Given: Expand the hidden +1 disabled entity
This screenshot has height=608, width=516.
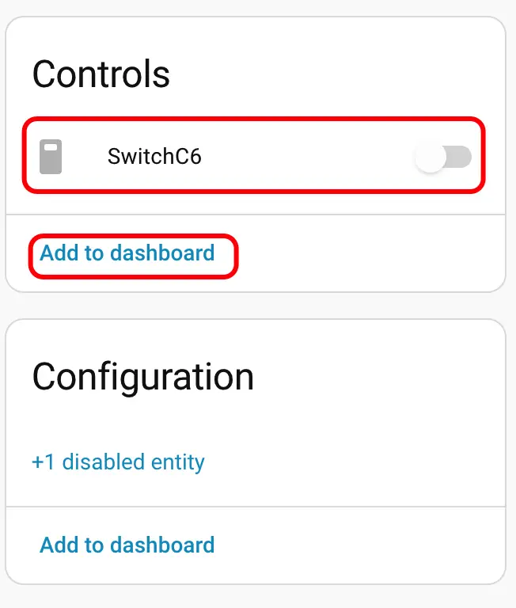Looking at the screenshot, I should tap(118, 462).
